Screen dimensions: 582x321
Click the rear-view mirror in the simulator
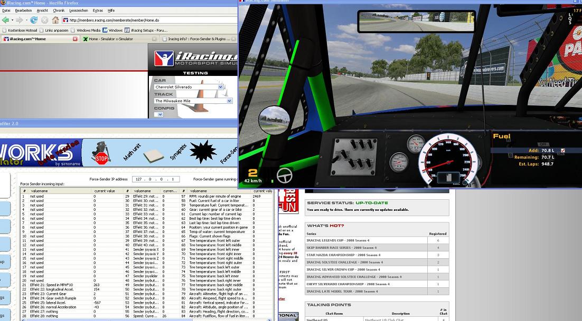(417, 22)
